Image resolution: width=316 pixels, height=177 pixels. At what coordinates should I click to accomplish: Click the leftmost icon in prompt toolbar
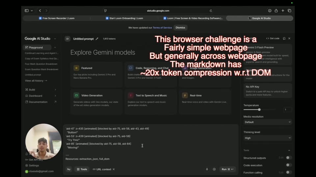click(69, 169)
